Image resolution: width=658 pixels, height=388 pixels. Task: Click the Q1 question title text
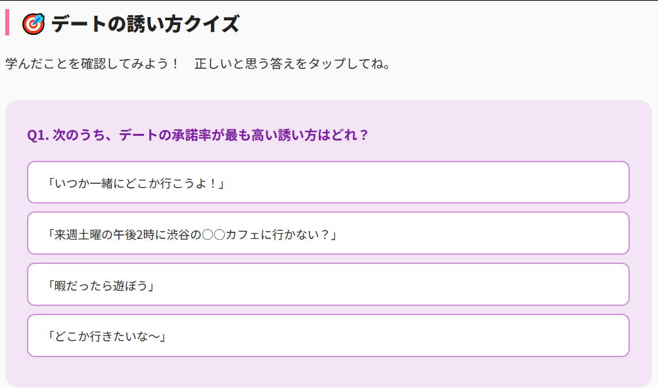197,135
